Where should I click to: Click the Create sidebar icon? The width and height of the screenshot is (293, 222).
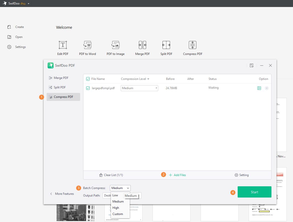click(x=9, y=27)
